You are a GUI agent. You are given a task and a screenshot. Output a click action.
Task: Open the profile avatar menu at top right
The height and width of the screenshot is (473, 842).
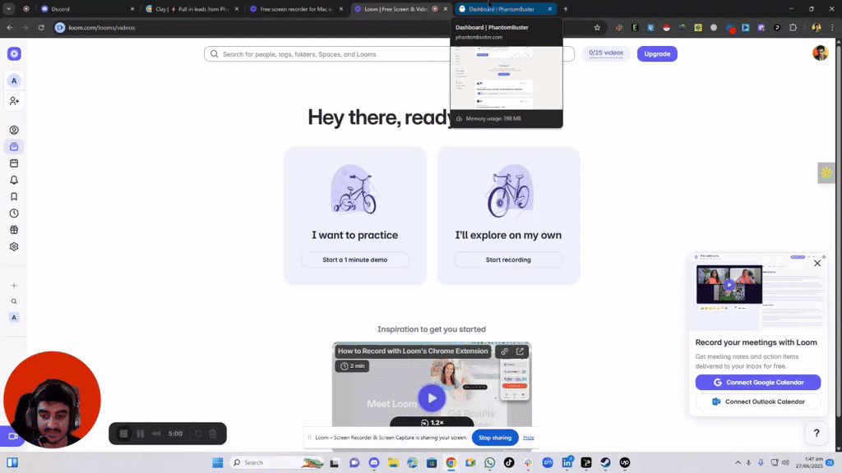coord(820,53)
